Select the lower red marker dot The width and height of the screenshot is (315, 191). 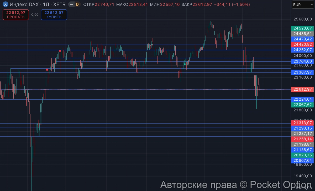click(47, 70)
